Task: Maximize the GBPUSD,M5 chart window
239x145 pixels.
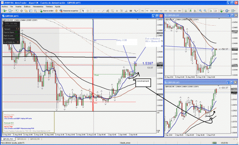Action: point(232,82)
